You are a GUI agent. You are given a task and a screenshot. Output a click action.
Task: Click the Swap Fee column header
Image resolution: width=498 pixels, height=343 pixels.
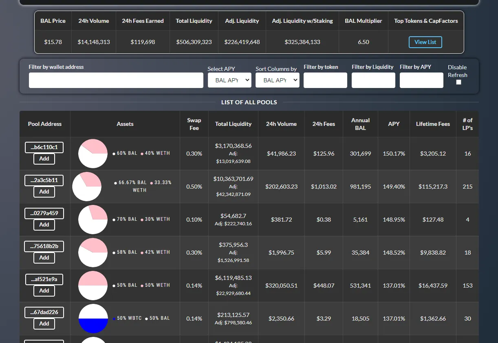click(194, 124)
